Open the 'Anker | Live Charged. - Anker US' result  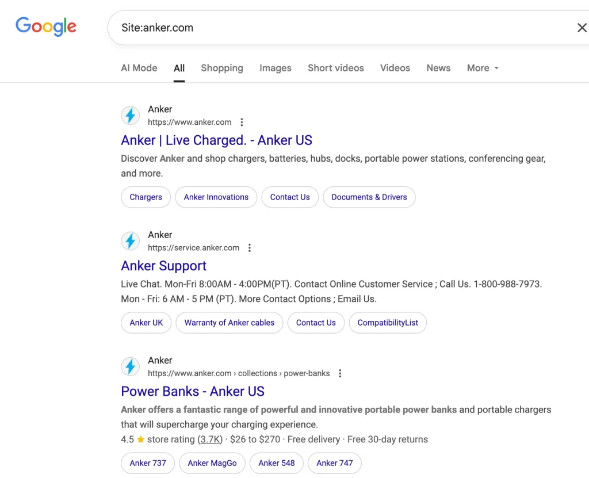(216, 140)
